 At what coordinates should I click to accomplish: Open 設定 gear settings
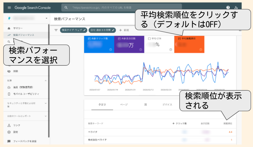16,132
